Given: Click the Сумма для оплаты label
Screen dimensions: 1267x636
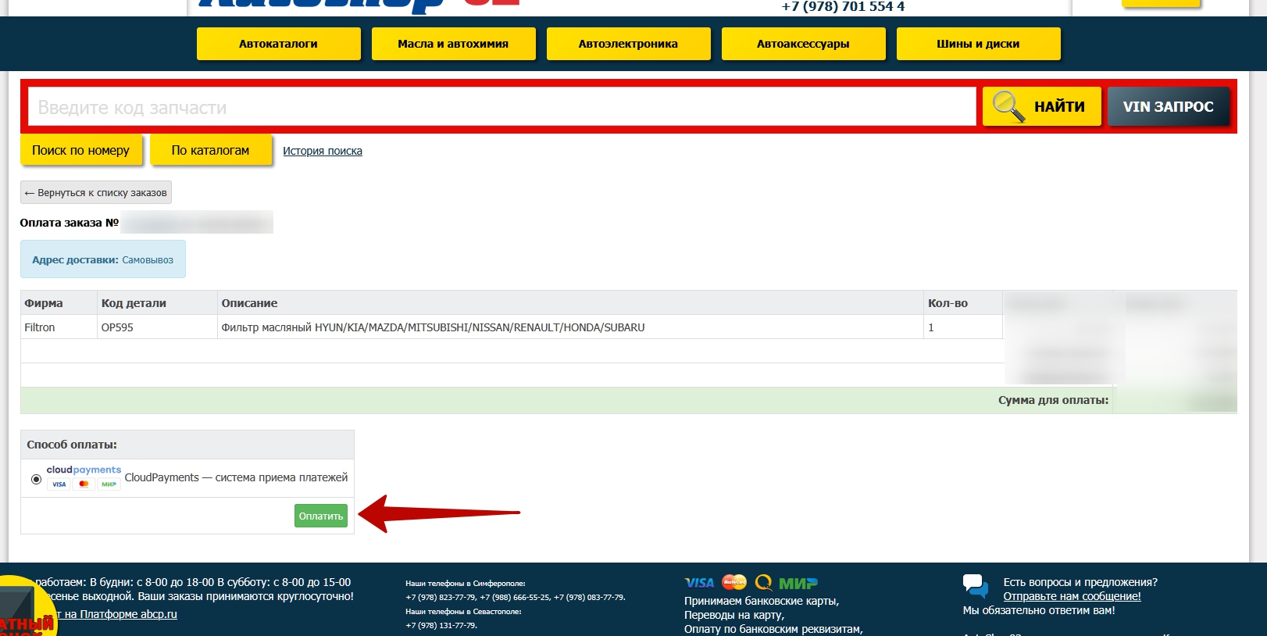Looking at the screenshot, I should (1053, 400).
